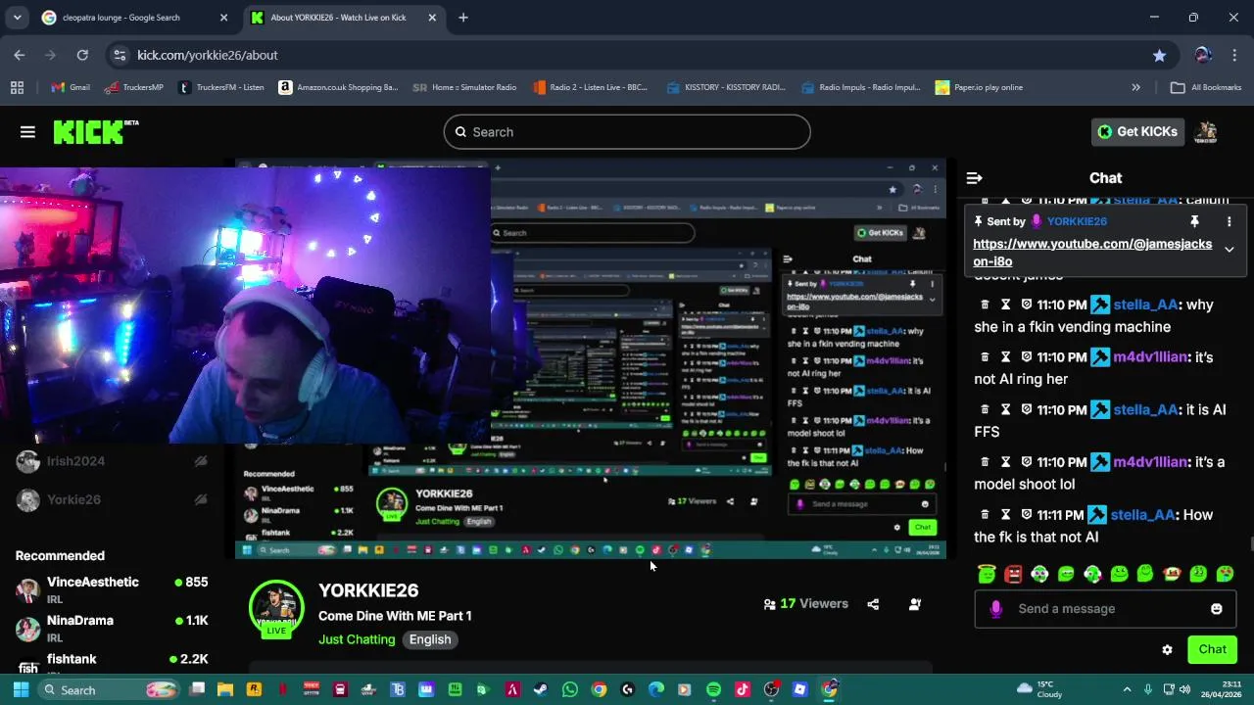Go back in Chrome
1254x705 pixels.
point(20,55)
